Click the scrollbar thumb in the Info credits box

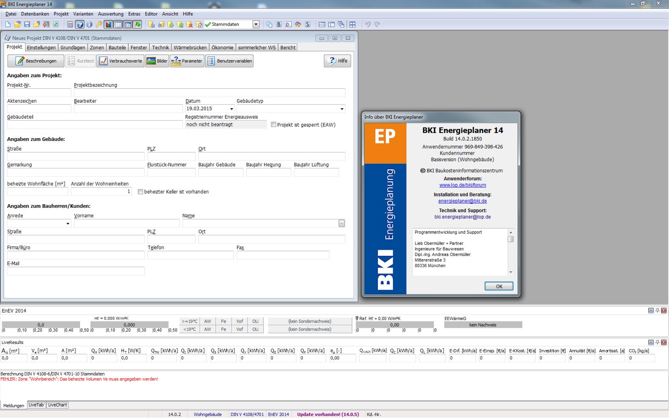510,239
